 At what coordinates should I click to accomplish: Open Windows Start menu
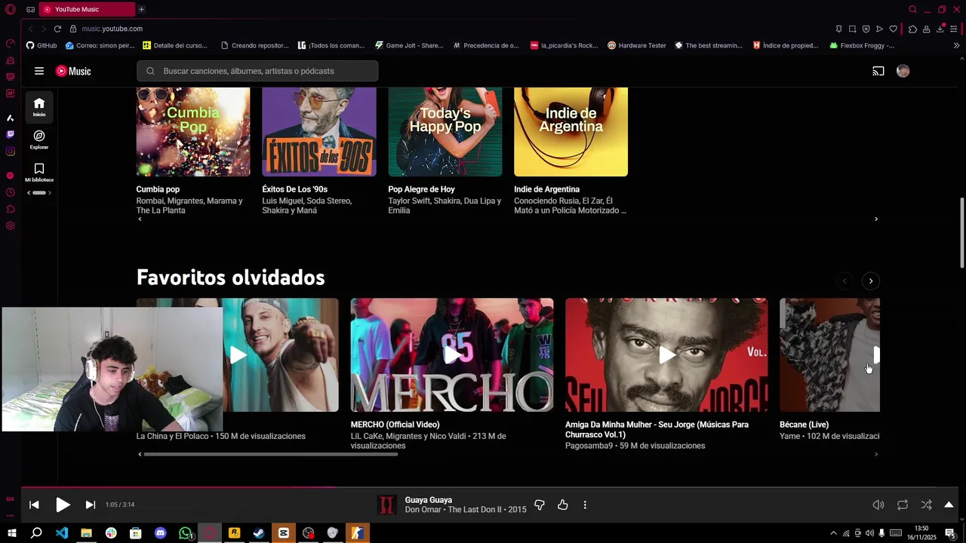11,533
